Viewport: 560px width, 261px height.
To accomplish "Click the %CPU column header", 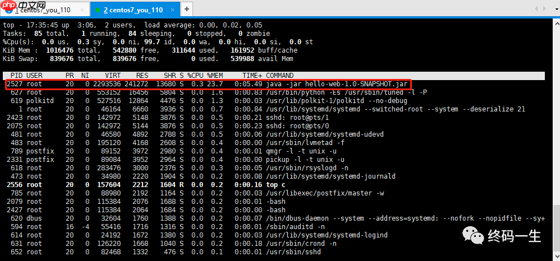I will pyautogui.click(x=195, y=76).
